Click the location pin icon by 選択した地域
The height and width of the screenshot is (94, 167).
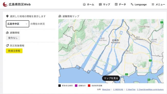coord(7,16)
